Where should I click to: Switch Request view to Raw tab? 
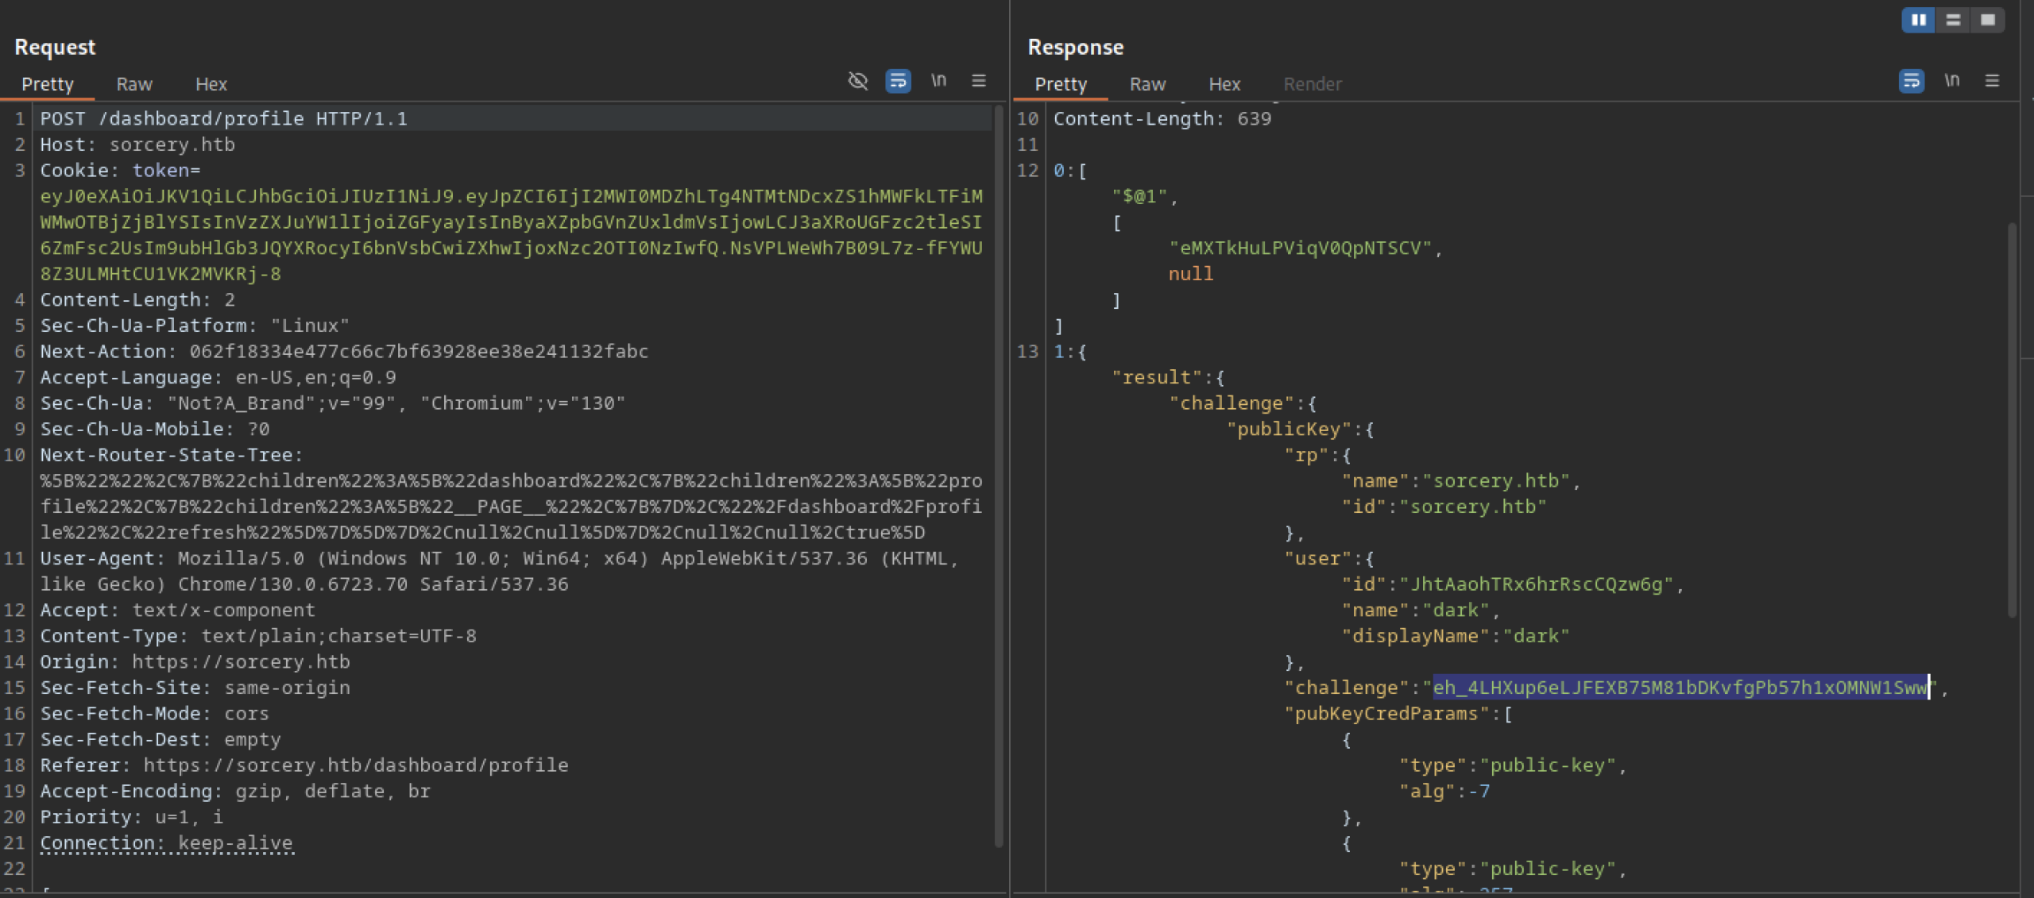point(133,84)
